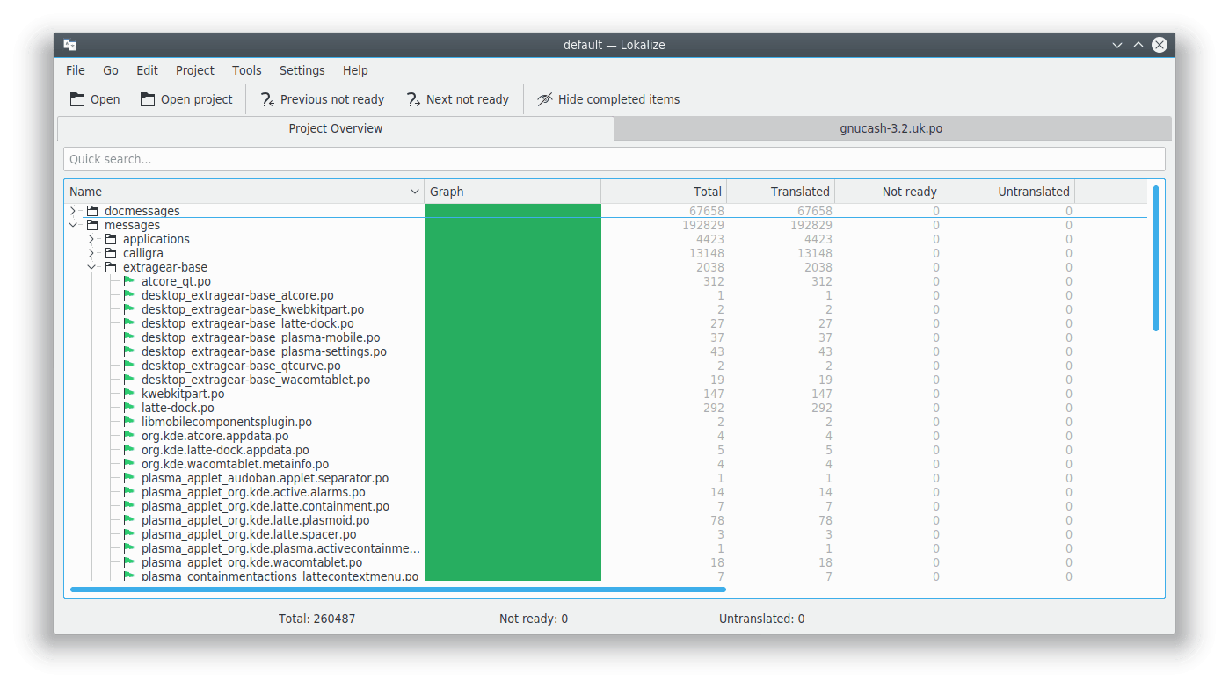Screen dimensions: 1229x688
Task: Select plasma_applet_audoban.applet.separator.po file
Action: pyautogui.click(x=265, y=478)
